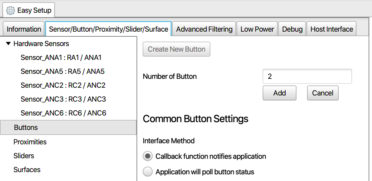372x181 pixels.
Task: Select Buttons in the sidebar
Action: (x=26, y=127)
